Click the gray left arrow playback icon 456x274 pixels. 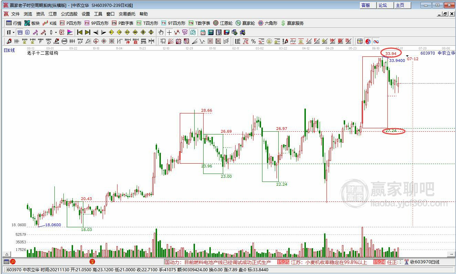pyautogui.click(x=96, y=32)
